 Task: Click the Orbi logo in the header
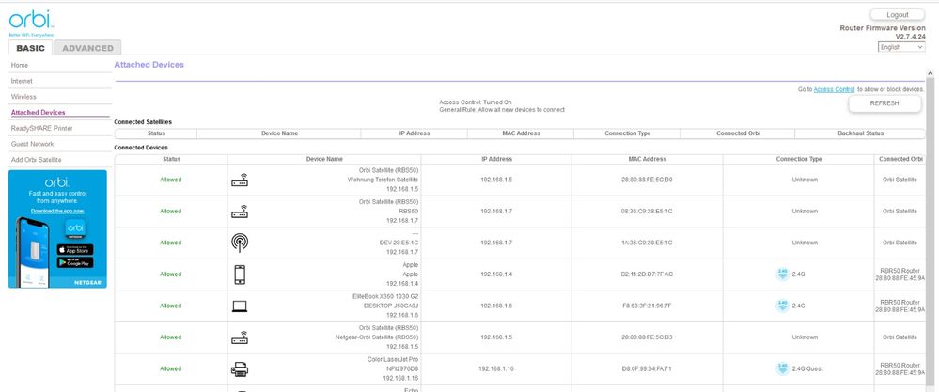coord(31,23)
